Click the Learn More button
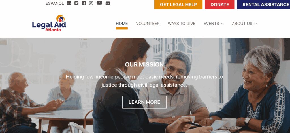This screenshot has width=290, height=133. pyautogui.click(x=144, y=102)
